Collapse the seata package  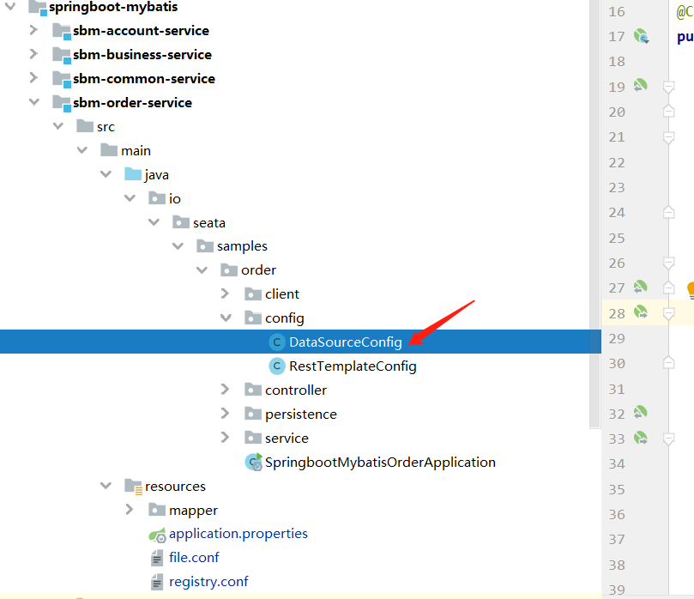tap(154, 222)
